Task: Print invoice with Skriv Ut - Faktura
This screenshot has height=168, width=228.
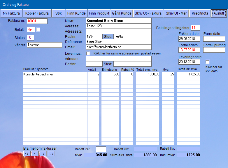Action: [x=148, y=13]
